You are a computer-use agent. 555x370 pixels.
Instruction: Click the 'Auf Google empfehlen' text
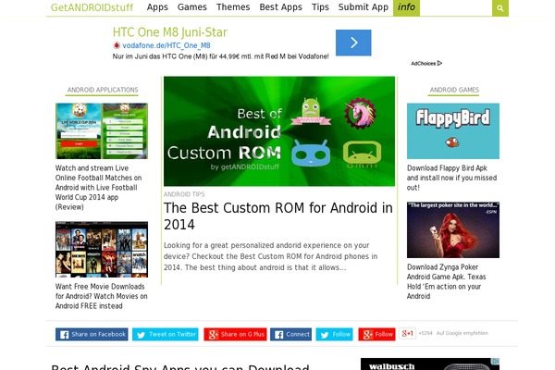[462, 333]
